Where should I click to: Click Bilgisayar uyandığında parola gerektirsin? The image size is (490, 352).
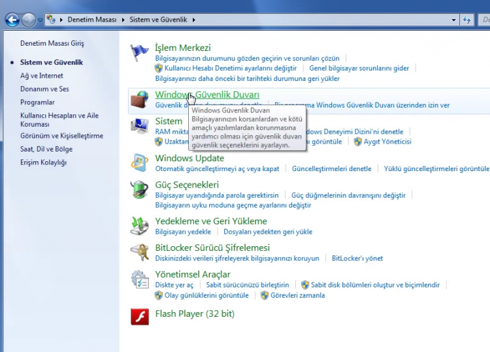[x=217, y=195]
